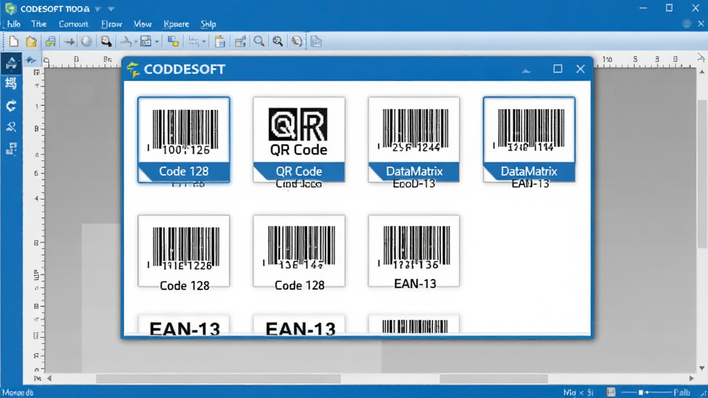This screenshot has height=398, width=708.
Task: Click the rotate arrow icon in left sidebar
Action: 11,106
